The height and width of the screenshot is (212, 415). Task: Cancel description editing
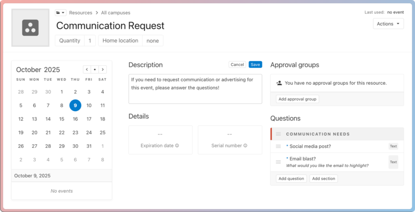[x=237, y=65]
